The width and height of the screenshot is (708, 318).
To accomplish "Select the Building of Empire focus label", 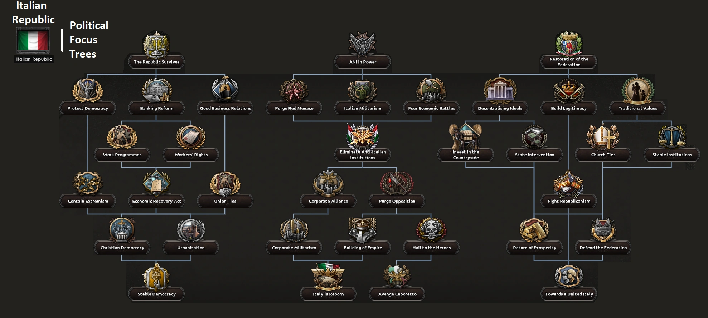I will click(363, 248).
